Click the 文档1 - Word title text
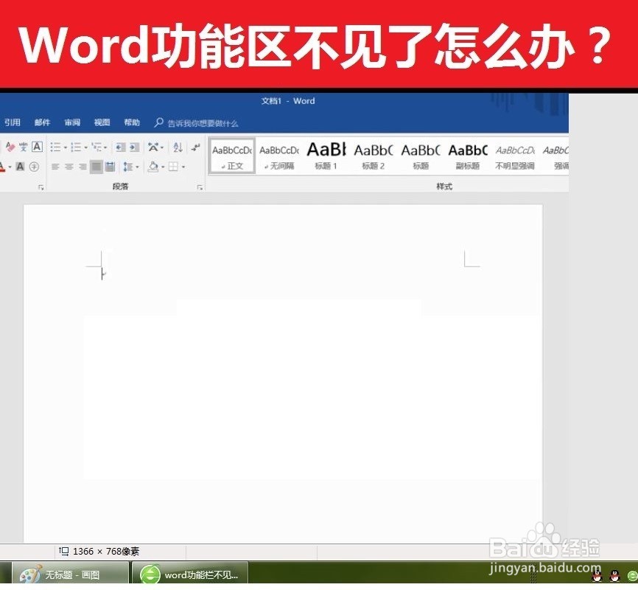Viewport: 638px width, 590px height. pyautogui.click(x=288, y=101)
